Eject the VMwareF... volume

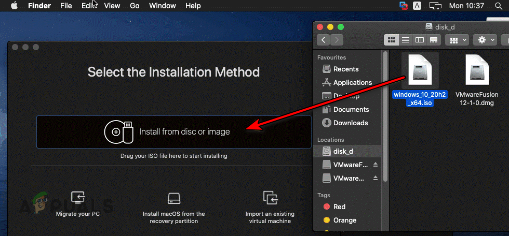click(x=376, y=165)
